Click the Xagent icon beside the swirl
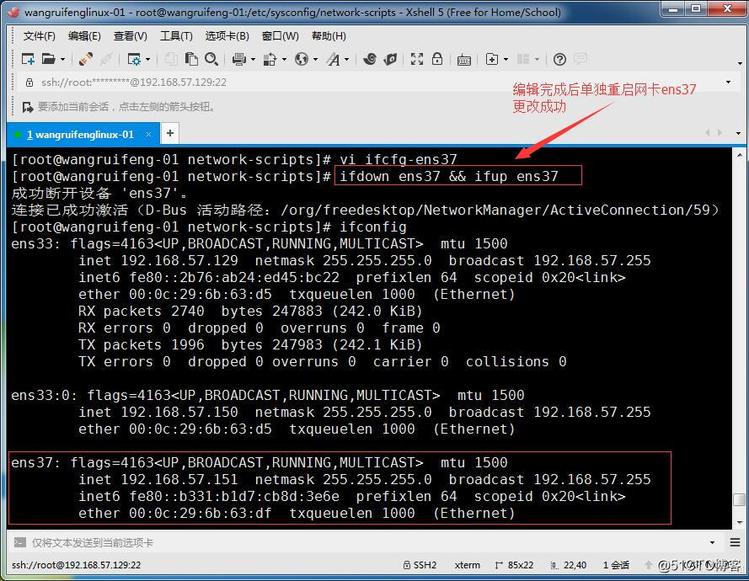This screenshot has width=749, height=581. click(x=390, y=59)
